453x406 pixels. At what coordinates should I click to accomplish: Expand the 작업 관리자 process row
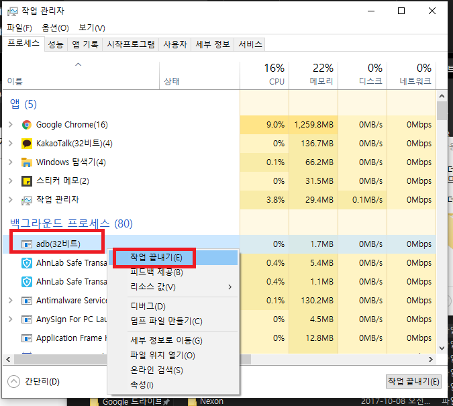(x=10, y=200)
